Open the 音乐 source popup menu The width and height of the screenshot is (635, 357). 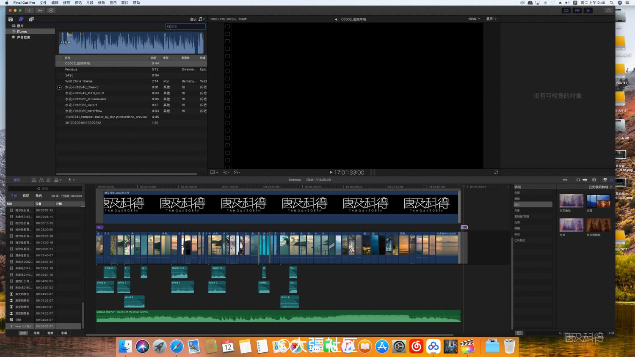[x=197, y=19]
